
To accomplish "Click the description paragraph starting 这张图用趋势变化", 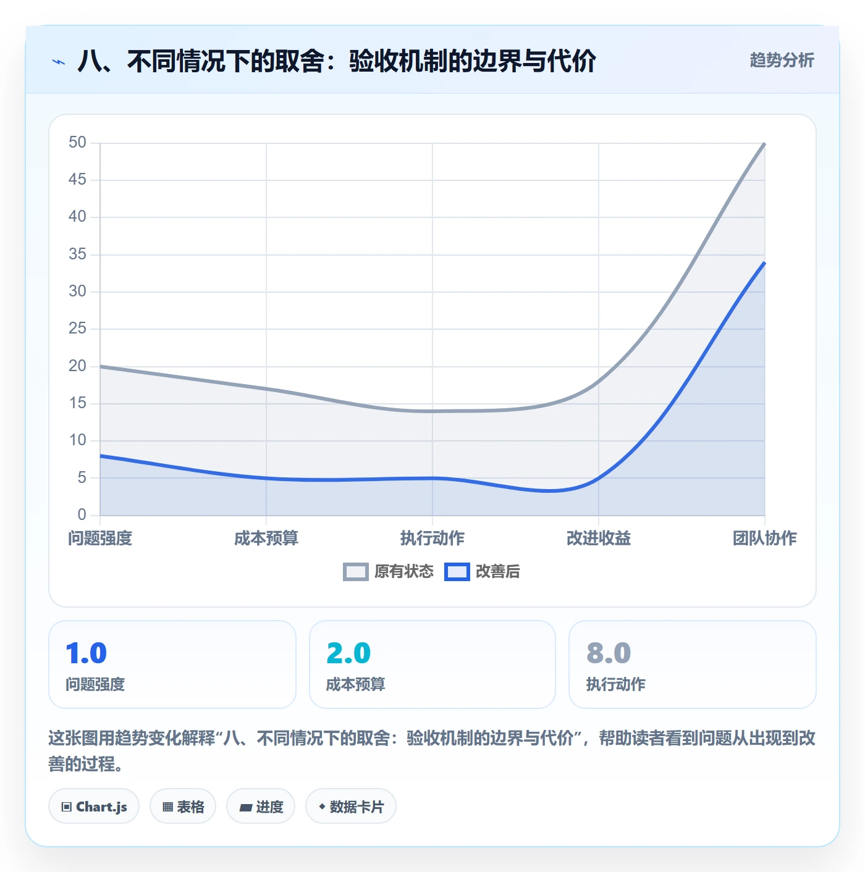I will (432, 751).
